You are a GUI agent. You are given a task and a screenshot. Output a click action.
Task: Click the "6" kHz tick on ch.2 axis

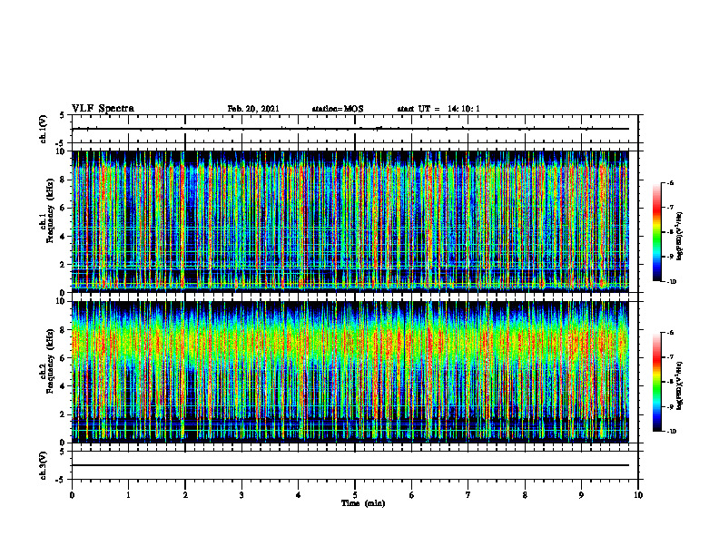(x=63, y=358)
